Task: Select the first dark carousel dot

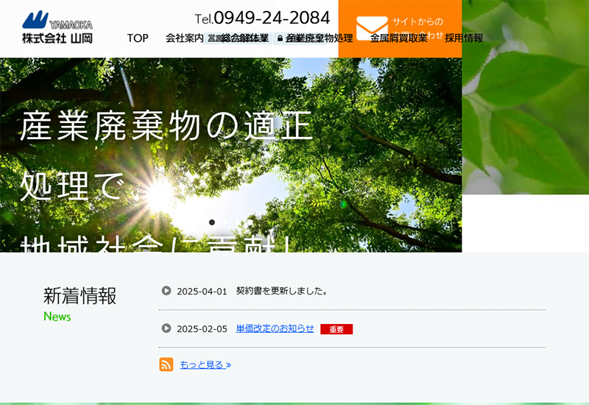Action: pos(212,222)
